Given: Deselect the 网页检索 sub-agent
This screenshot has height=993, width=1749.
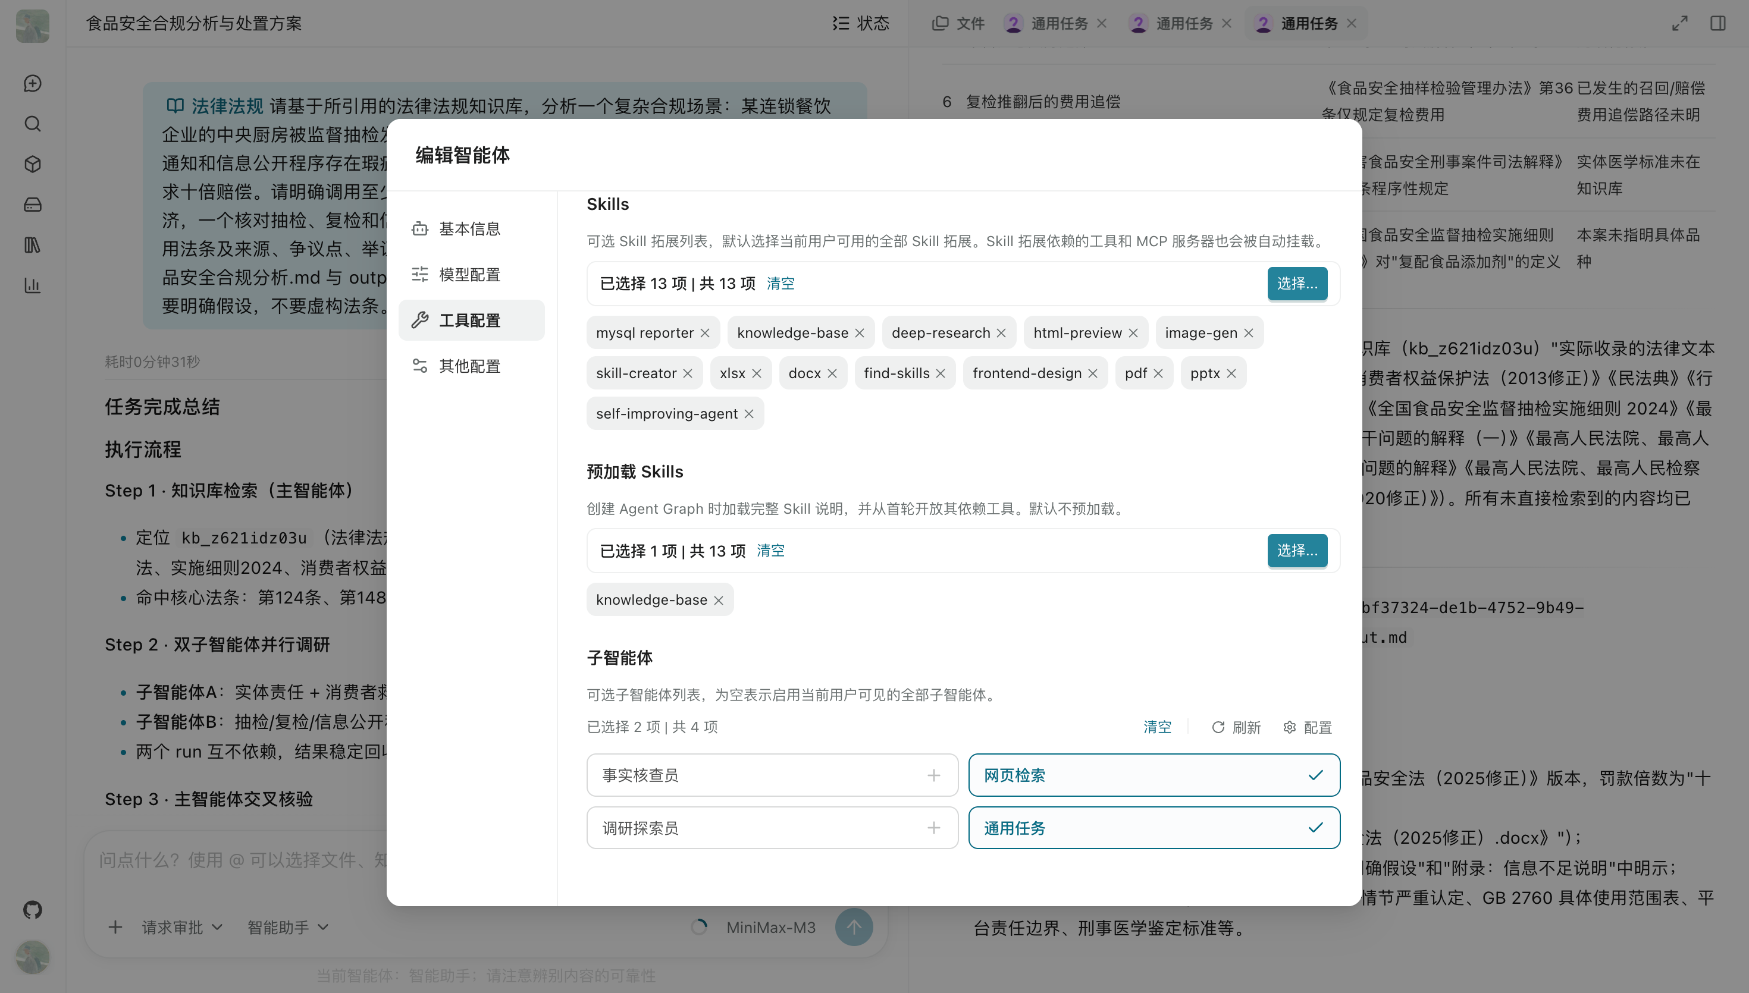Looking at the screenshot, I should [x=1154, y=775].
